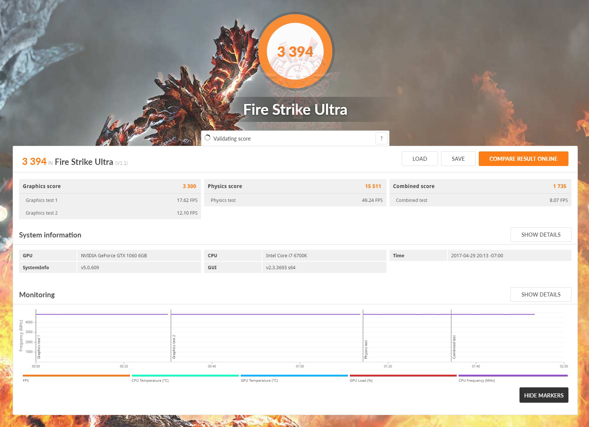Screen dimensions: 589x427
Task: Click the HIDE MARKERS button
Action: (x=544, y=395)
